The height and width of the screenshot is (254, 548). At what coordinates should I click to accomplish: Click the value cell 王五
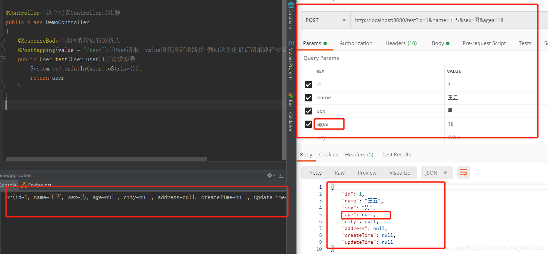[496, 98]
